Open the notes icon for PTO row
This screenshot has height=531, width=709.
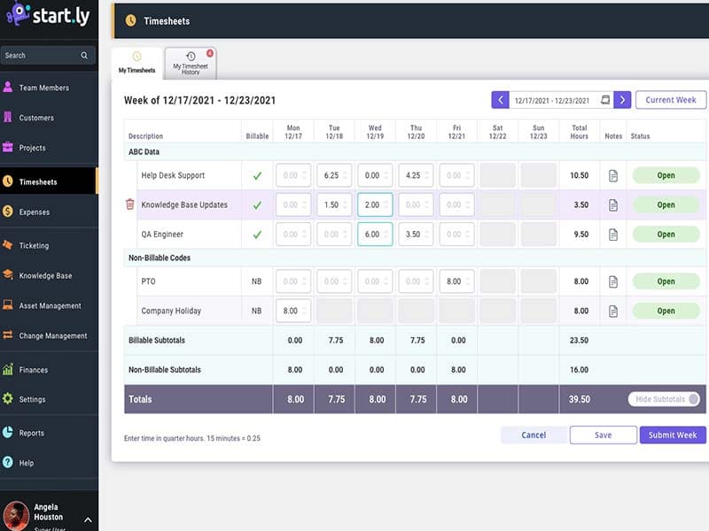tap(612, 281)
